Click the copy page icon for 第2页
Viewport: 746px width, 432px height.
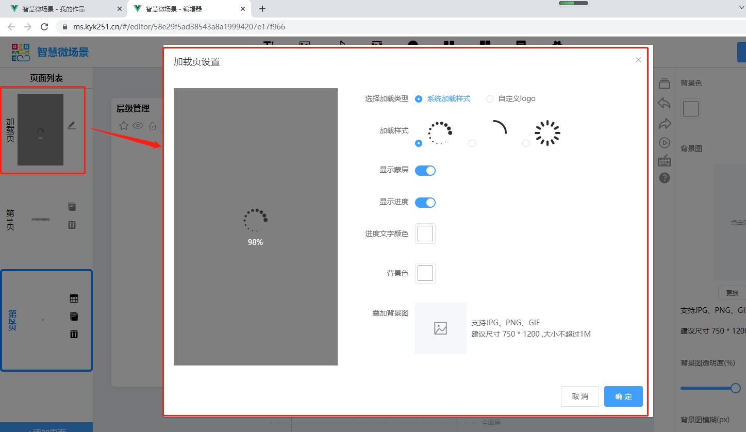[74, 317]
